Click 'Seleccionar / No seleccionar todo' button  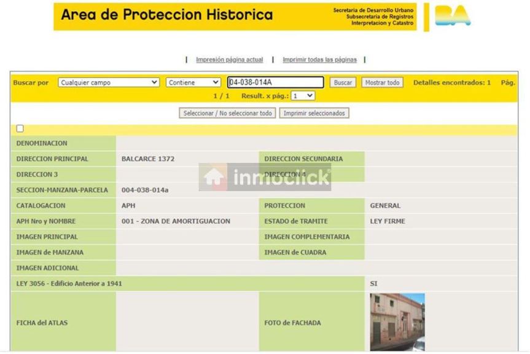[227, 113]
